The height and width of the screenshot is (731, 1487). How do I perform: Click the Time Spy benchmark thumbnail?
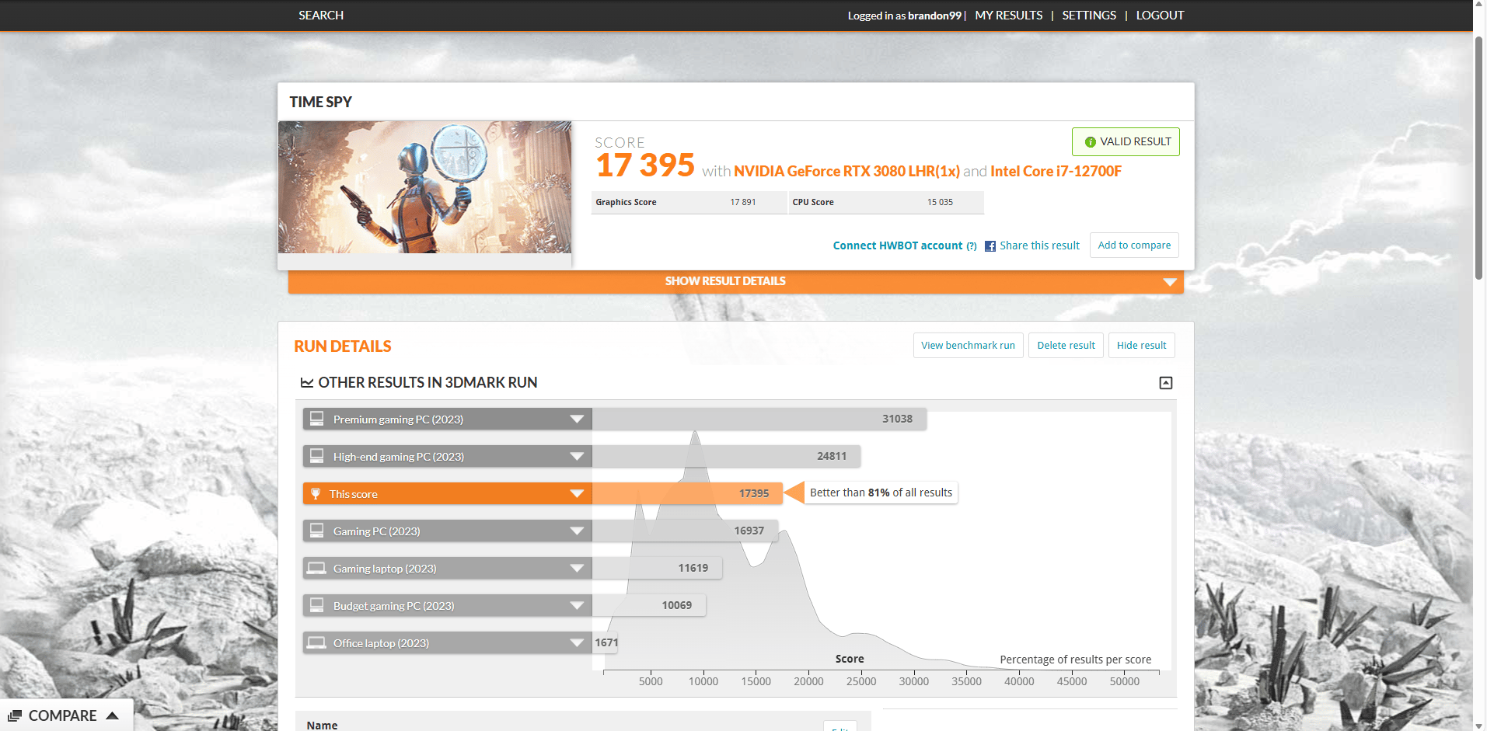click(425, 187)
